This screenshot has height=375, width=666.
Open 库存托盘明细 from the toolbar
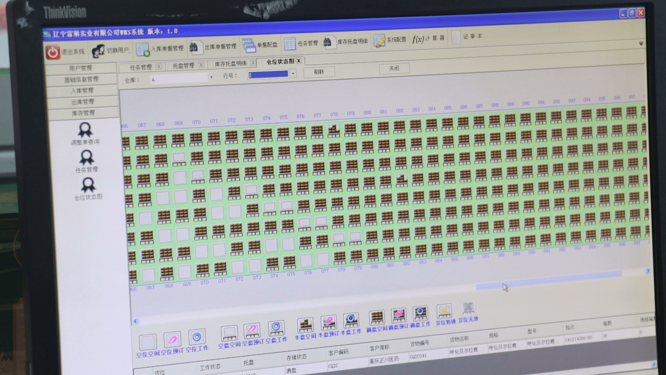pyautogui.click(x=330, y=43)
